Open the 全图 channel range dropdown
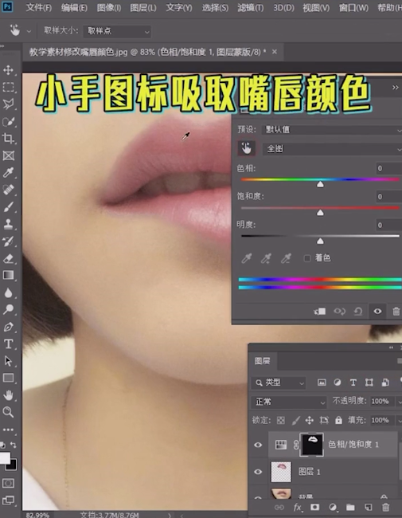The image size is (402, 518). [332, 149]
